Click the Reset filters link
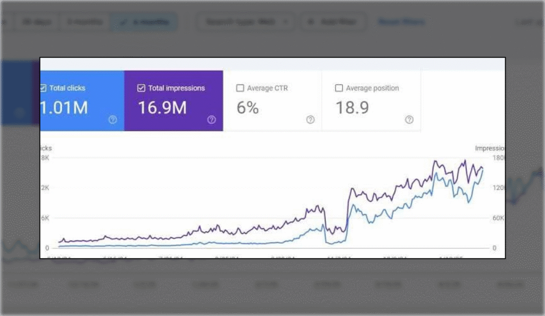The image size is (545, 316). 401,22
